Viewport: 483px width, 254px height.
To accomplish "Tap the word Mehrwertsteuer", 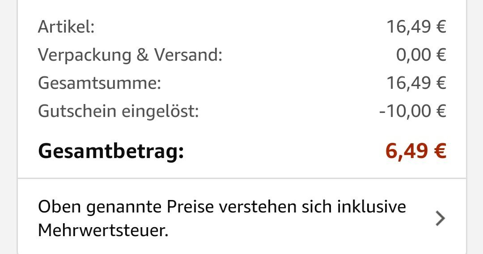I will (x=103, y=230).
